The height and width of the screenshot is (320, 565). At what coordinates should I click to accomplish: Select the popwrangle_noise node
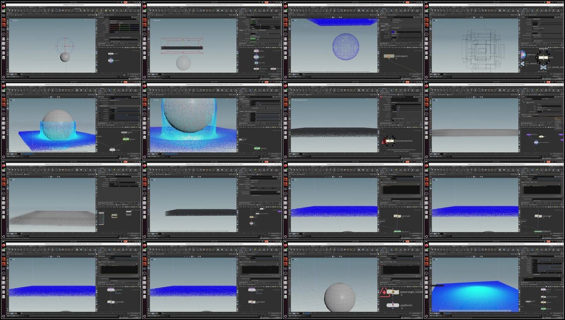pos(393,292)
